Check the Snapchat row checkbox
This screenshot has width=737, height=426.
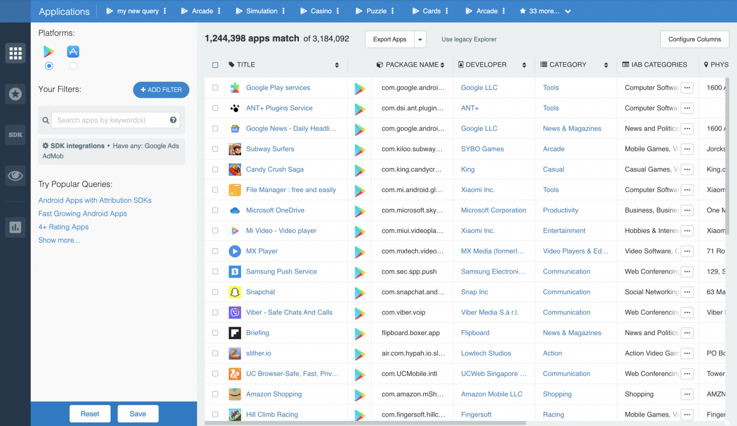[x=215, y=292]
